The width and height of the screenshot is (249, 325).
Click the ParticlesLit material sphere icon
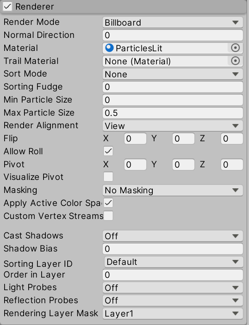109,48
